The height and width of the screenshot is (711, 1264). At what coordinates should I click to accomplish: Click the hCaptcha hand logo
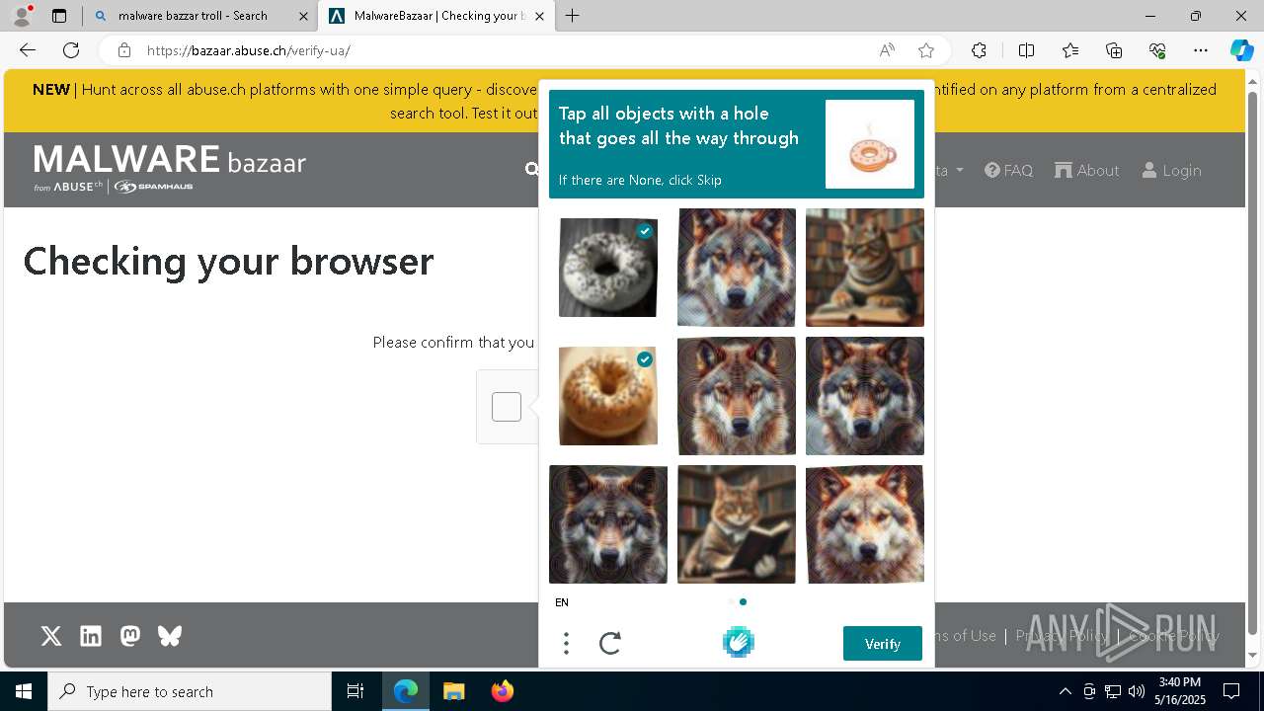click(738, 643)
